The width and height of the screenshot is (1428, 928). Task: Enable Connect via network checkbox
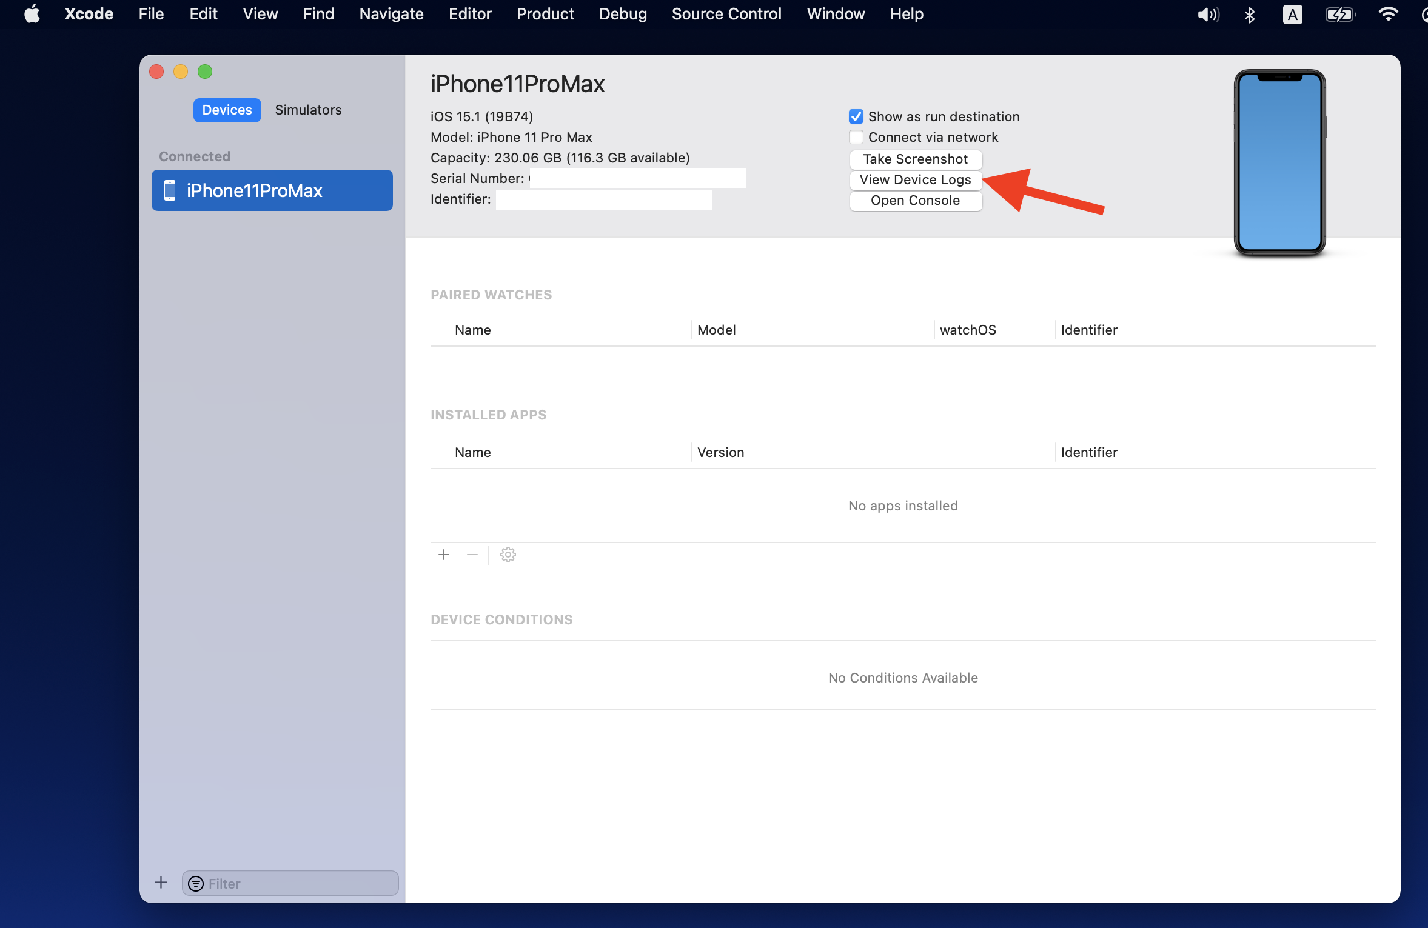coord(856,137)
